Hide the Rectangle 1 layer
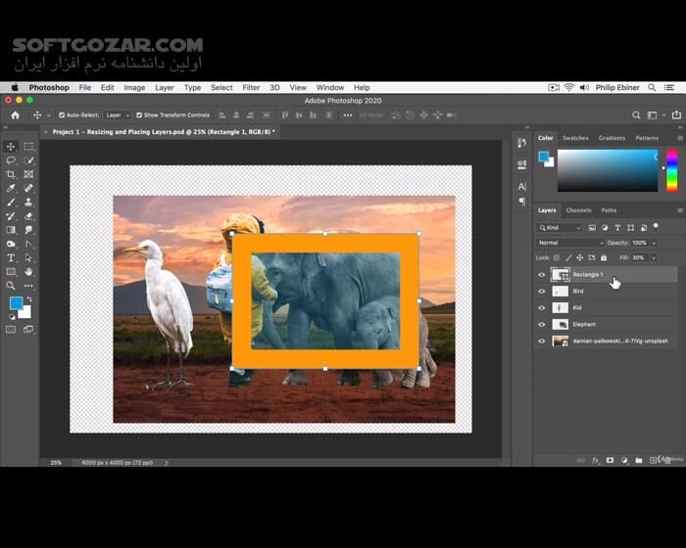The image size is (686, 548). [542, 275]
